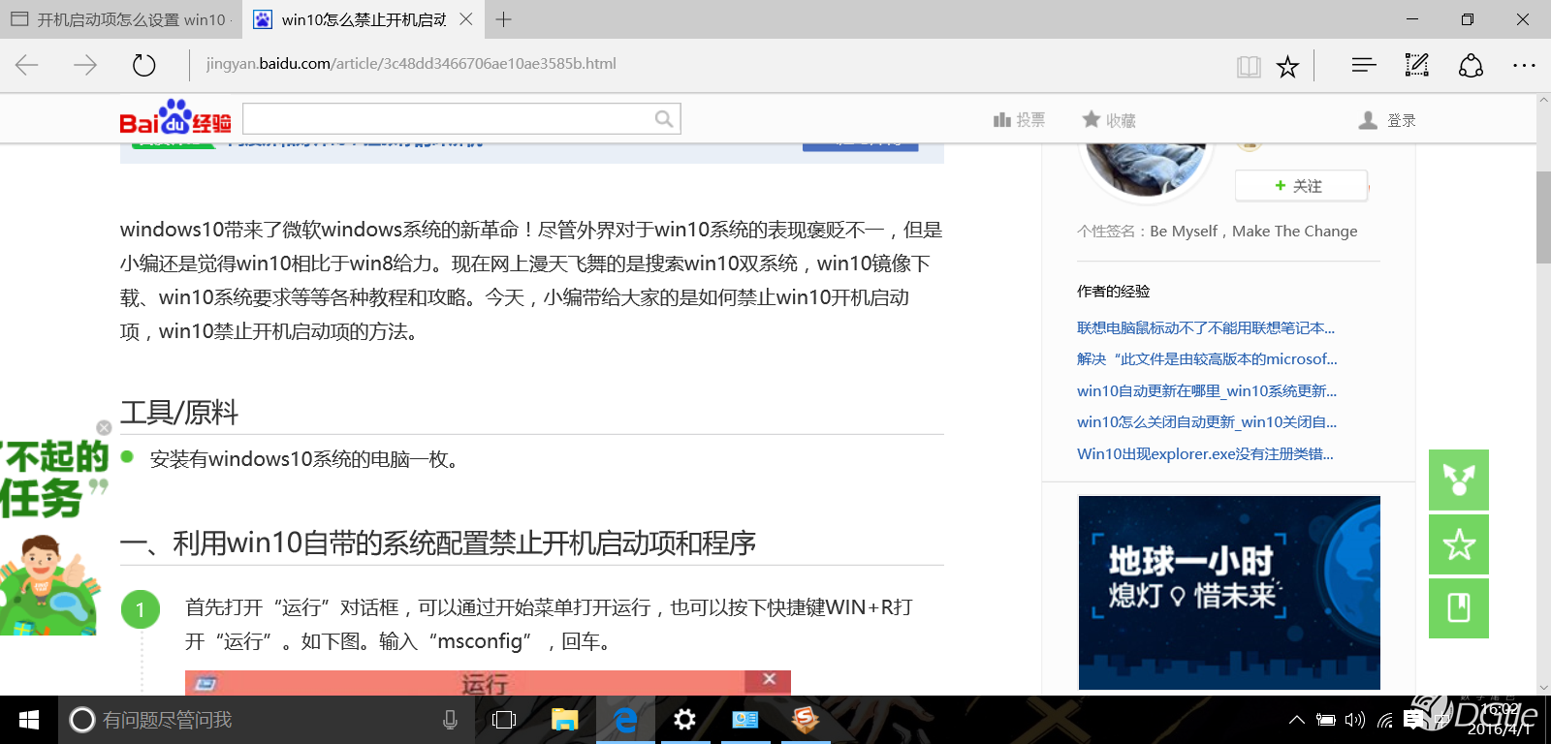Screen dimensions: 1551x744
Task: Click the Baidu 经验 logo
Action: (x=175, y=117)
